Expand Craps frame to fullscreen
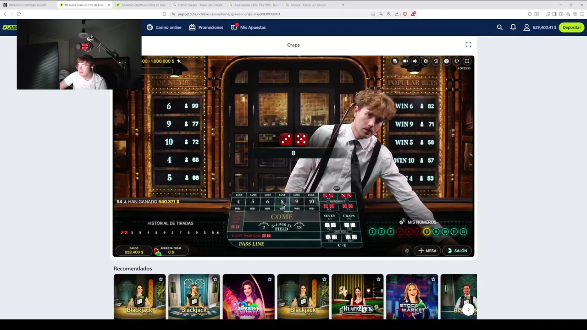The height and width of the screenshot is (330, 587). tap(468, 44)
